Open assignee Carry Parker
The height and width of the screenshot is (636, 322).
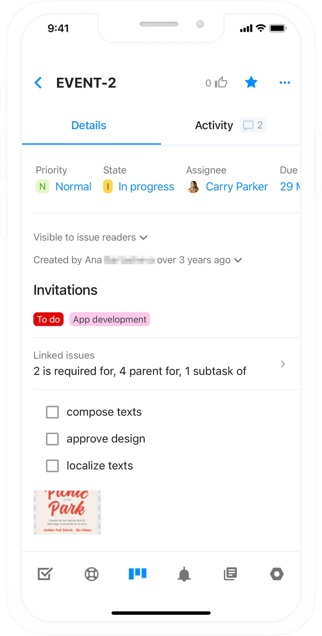pyautogui.click(x=237, y=186)
